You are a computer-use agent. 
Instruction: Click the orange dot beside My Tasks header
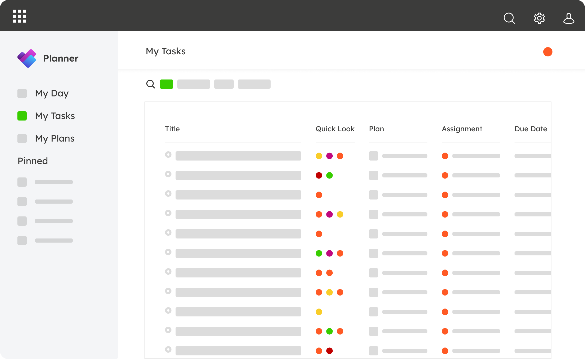[x=548, y=52]
